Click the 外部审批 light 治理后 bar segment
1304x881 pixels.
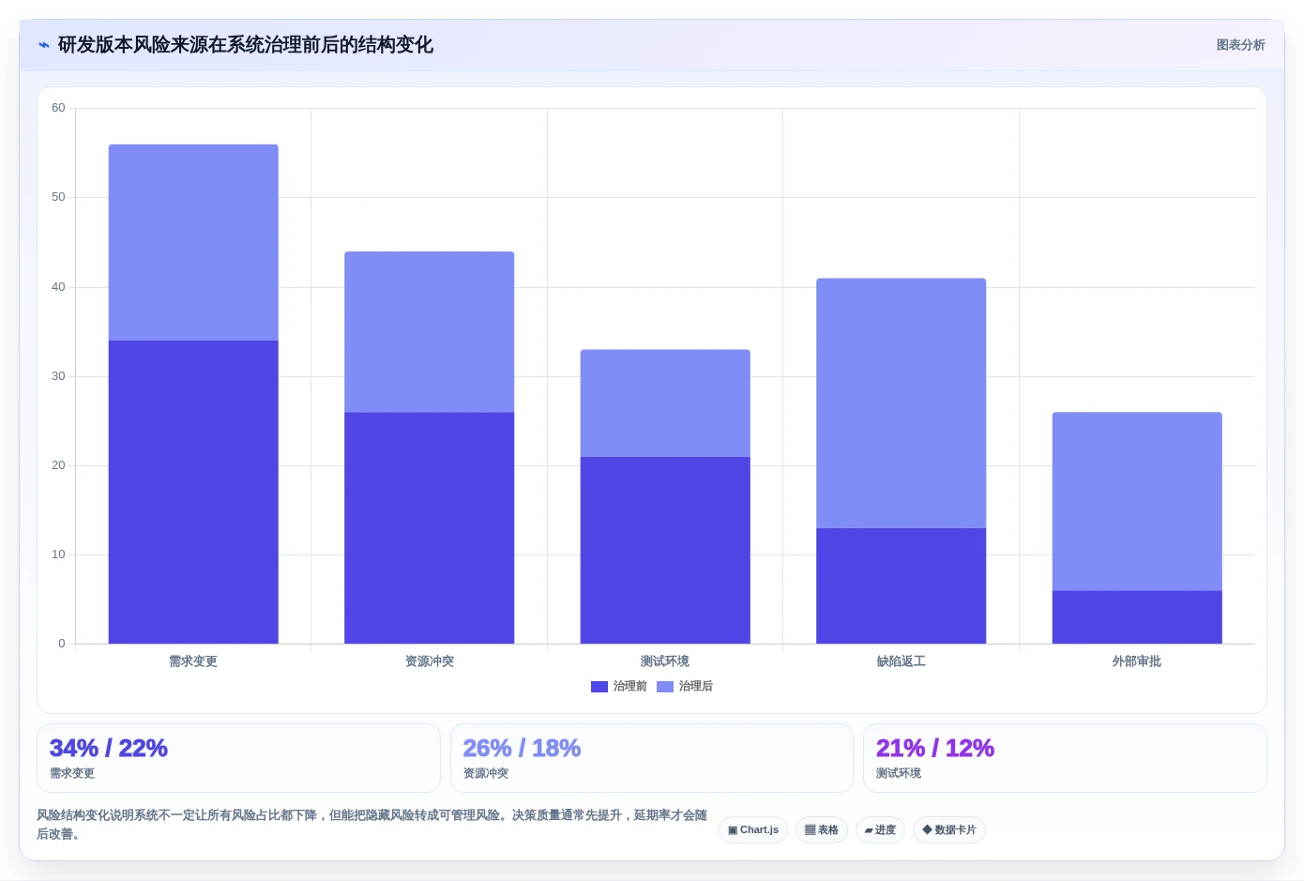(1137, 501)
